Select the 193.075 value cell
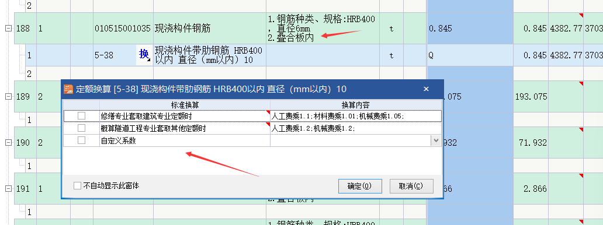Screen dimensions: 603x225 [x=531, y=97]
